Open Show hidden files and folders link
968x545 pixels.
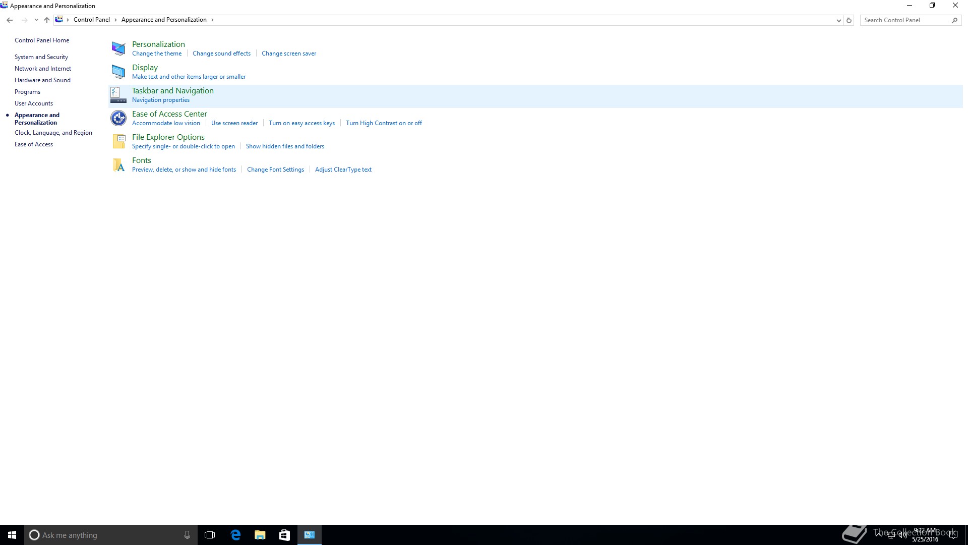[285, 146]
